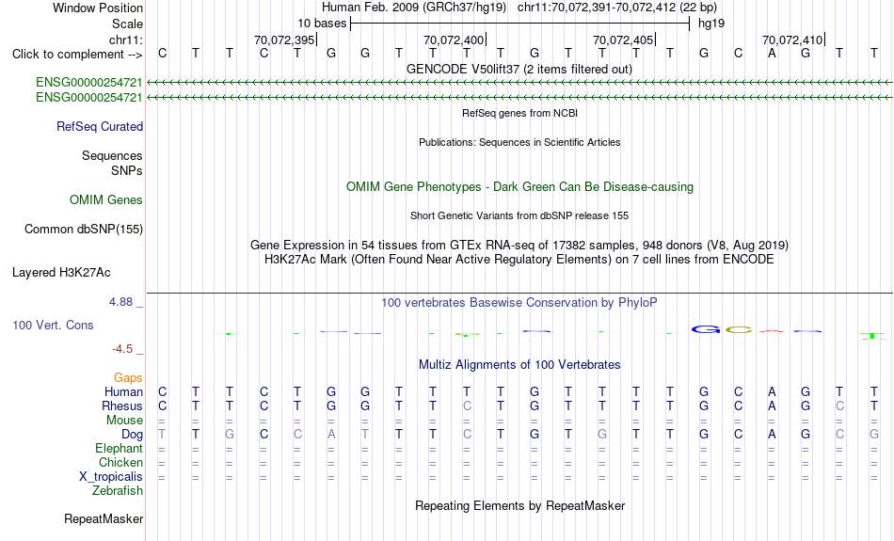The height and width of the screenshot is (541, 894).
Task: Click 'Short Genetic Variants from dbSNP release 155'
Action: [x=519, y=215]
